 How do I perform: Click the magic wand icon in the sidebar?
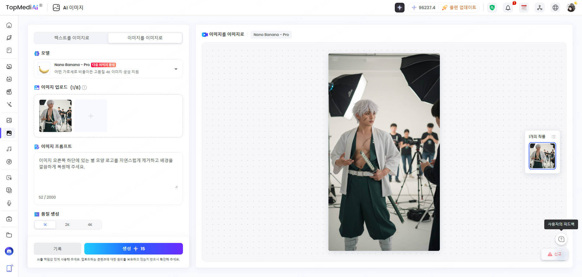tap(9, 105)
